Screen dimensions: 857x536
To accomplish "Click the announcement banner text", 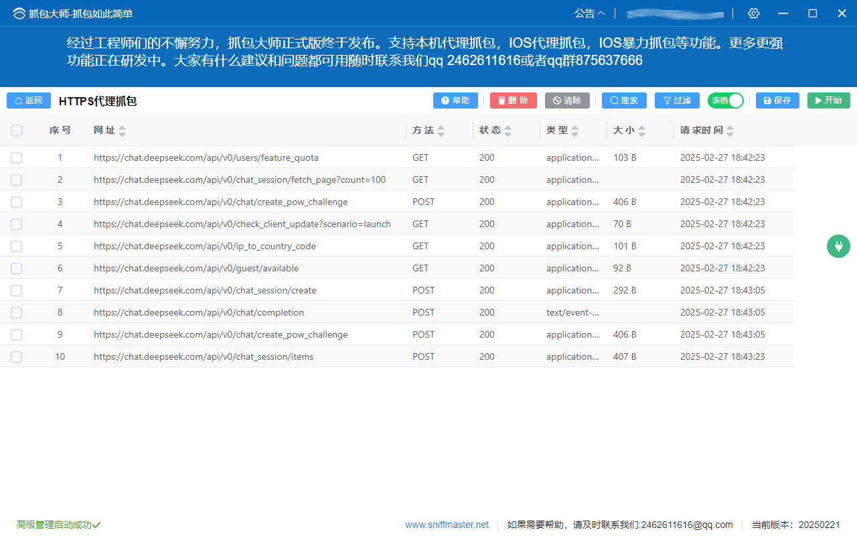I will [x=425, y=52].
